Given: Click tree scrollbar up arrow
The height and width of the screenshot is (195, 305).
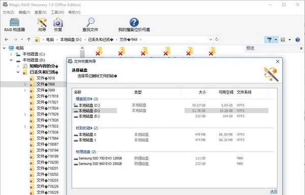Looking at the screenshot, I should coord(82,48).
